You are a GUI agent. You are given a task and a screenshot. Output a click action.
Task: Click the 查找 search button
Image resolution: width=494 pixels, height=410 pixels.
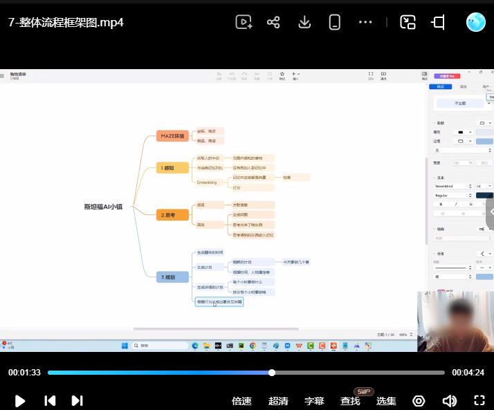tap(350, 401)
